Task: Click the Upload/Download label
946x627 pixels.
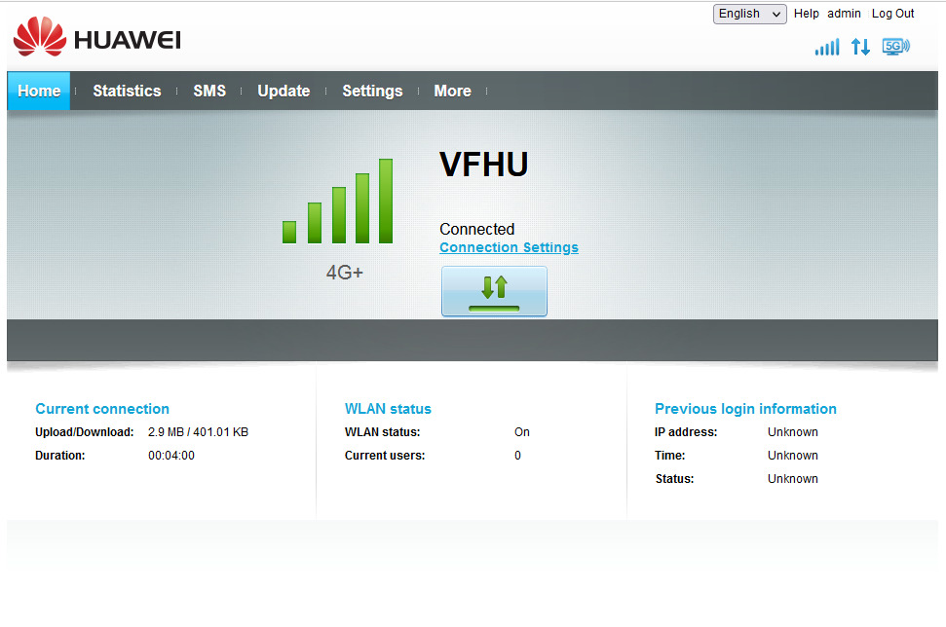Action: [x=85, y=432]
